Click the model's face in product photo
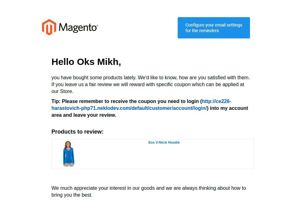293x211 pixels. (x=68, y=144)
